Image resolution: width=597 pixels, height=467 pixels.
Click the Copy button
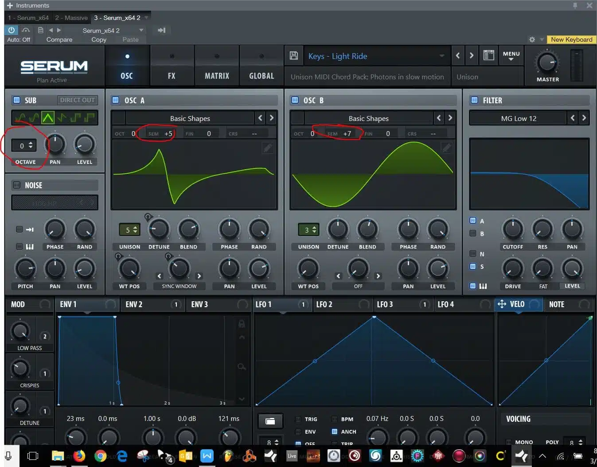point(99,39)
